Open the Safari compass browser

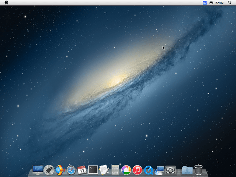tap(71, 170)
